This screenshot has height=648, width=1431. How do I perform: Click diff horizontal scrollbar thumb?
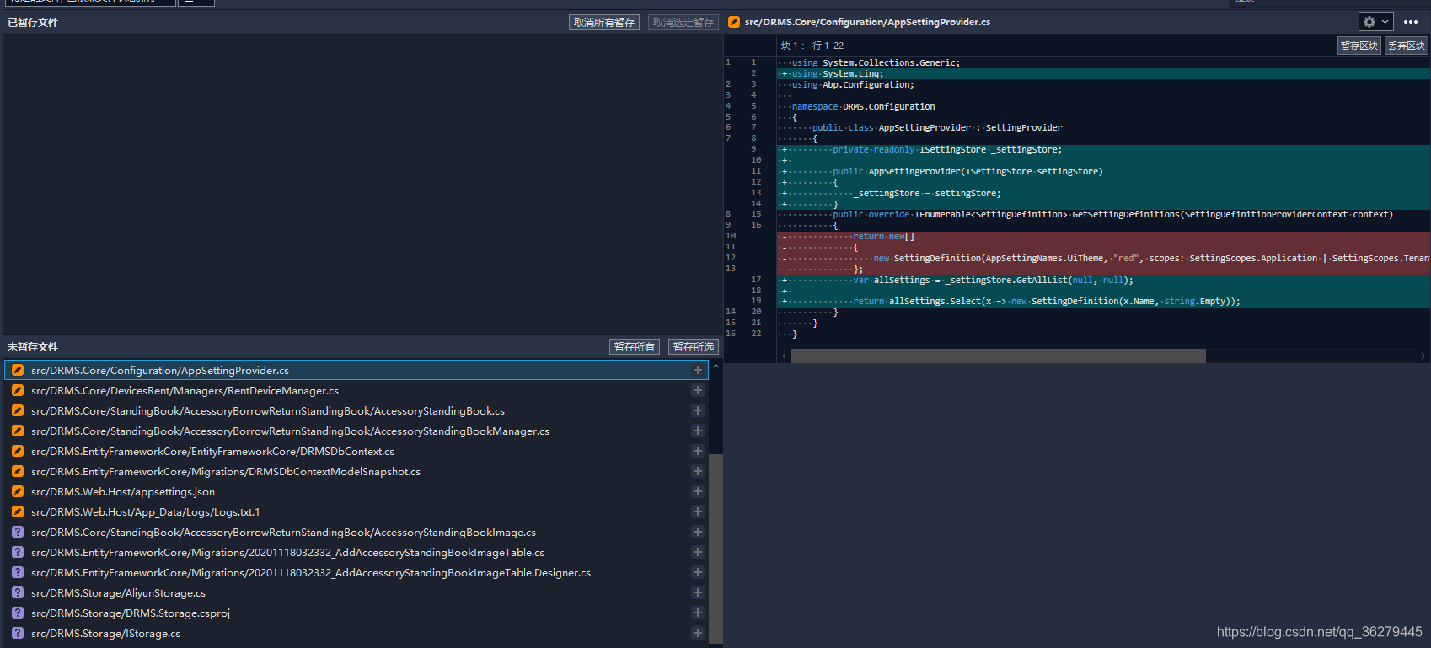point(999,356)
